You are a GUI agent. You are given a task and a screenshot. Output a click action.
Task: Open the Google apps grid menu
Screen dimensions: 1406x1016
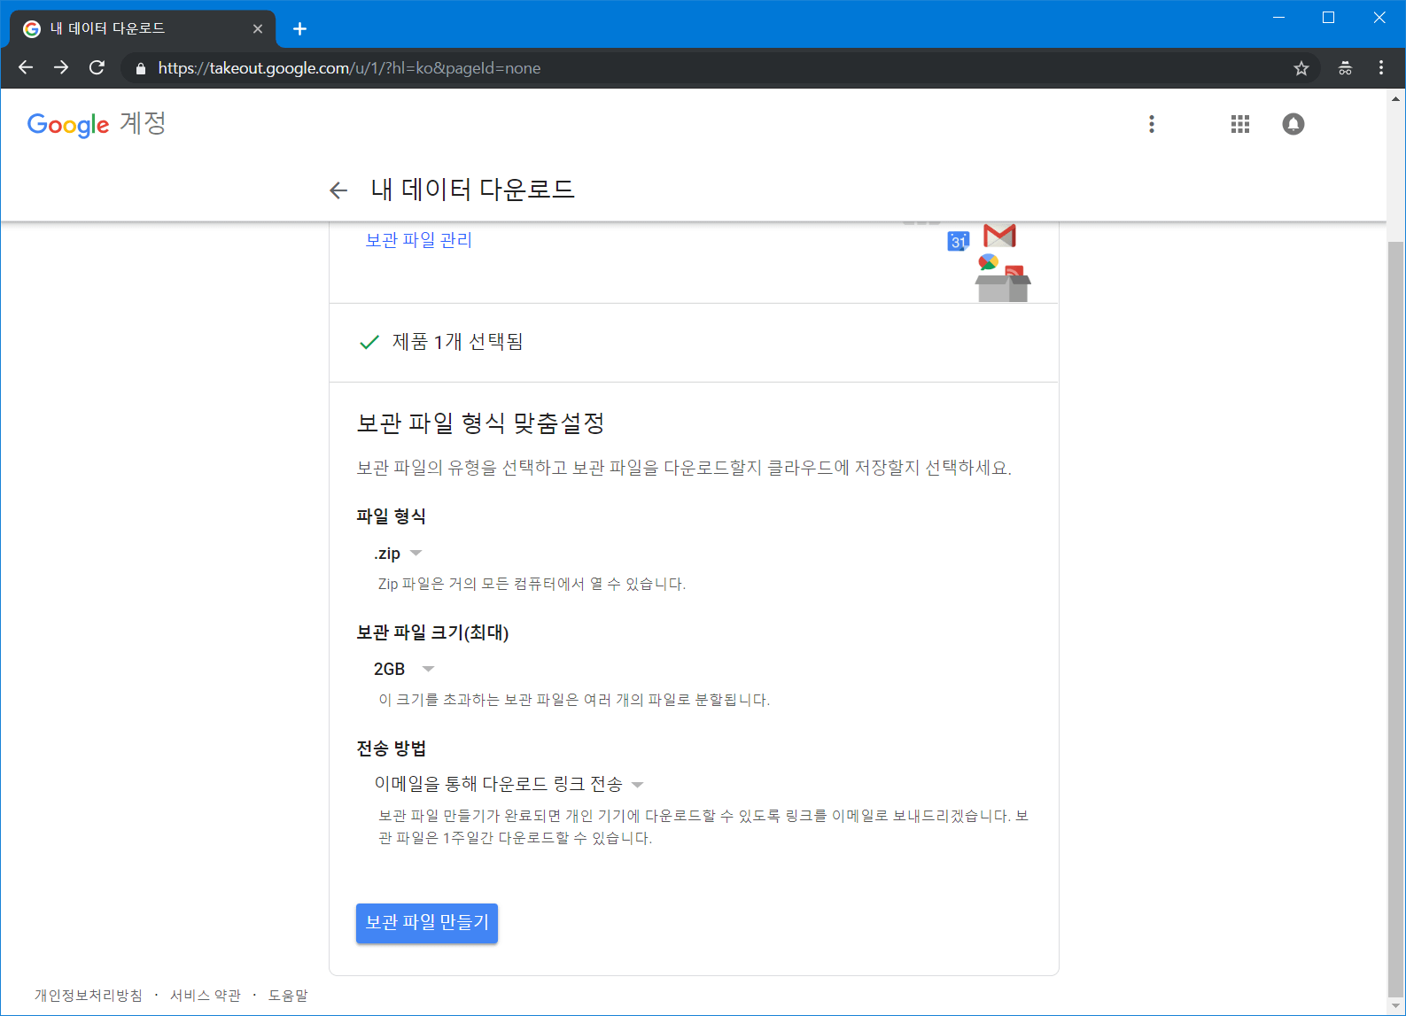point(1239,124)
